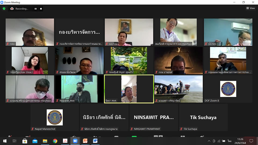Viewport: 258px width, 145px height.
Task: Select the DOF Zoom 8 participant tile
Action: click(228, 89)
